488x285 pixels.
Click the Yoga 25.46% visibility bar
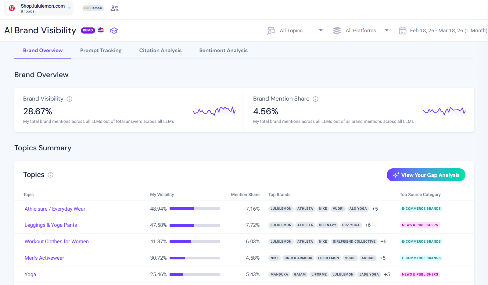195,275
